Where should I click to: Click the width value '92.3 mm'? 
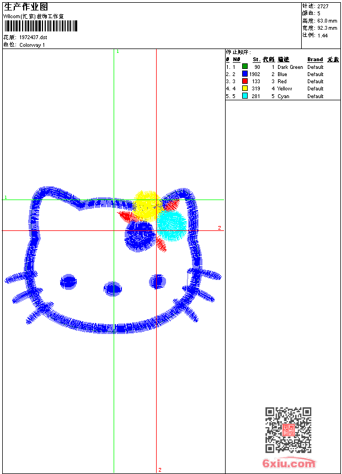point(327,28)
